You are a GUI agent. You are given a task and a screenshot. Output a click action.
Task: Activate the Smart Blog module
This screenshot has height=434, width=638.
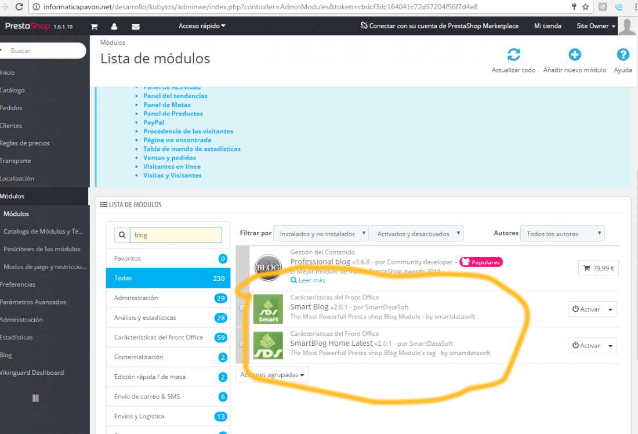[x=586, y=309]
